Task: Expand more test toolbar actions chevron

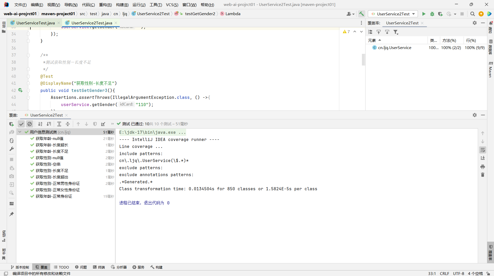Action: (x=112, y=124)
